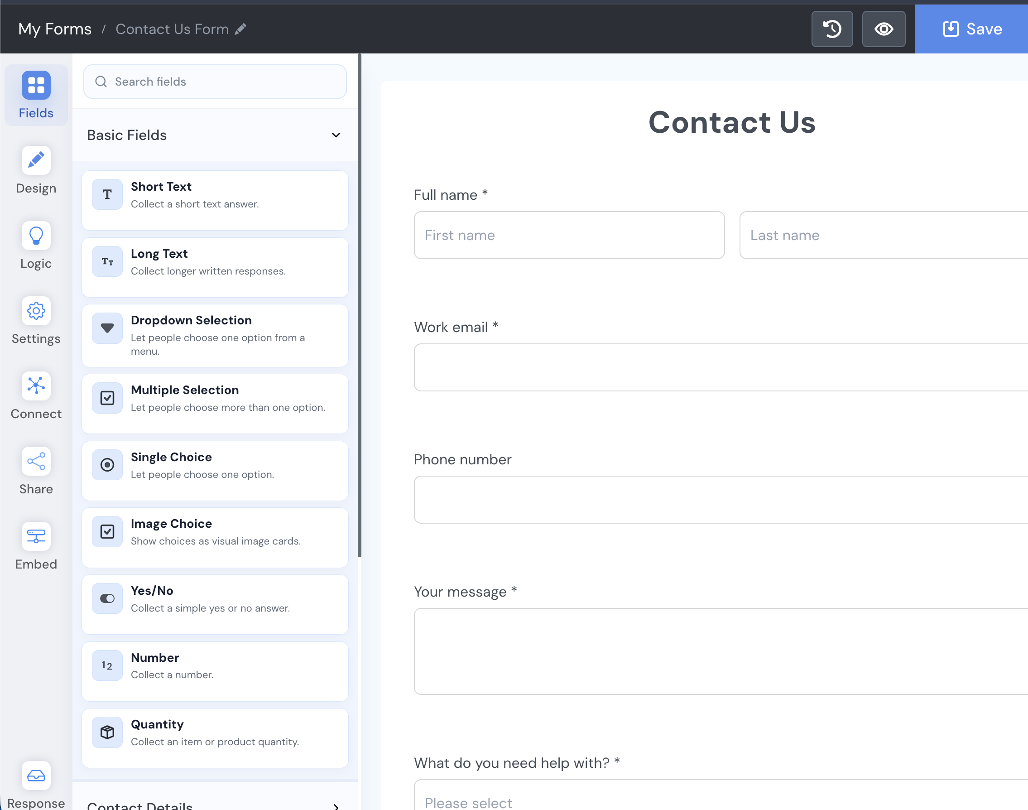Add Image Choice field icon

coord(107,532)
